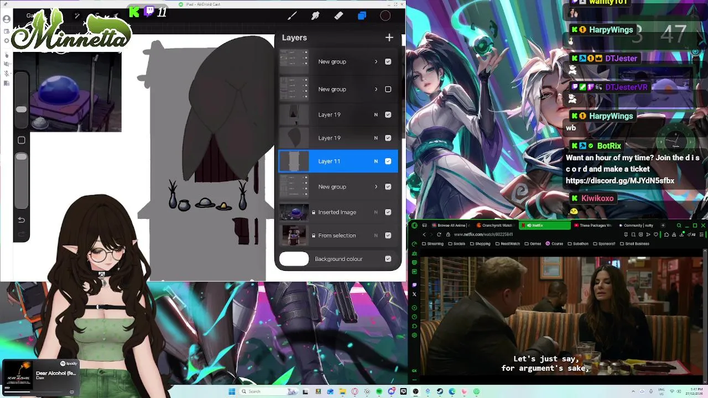Viewport: 708px width, 398px height.
Task: Switch to These Packages YouTube tab
Action: pyautogui.click(x=593, y=226)
